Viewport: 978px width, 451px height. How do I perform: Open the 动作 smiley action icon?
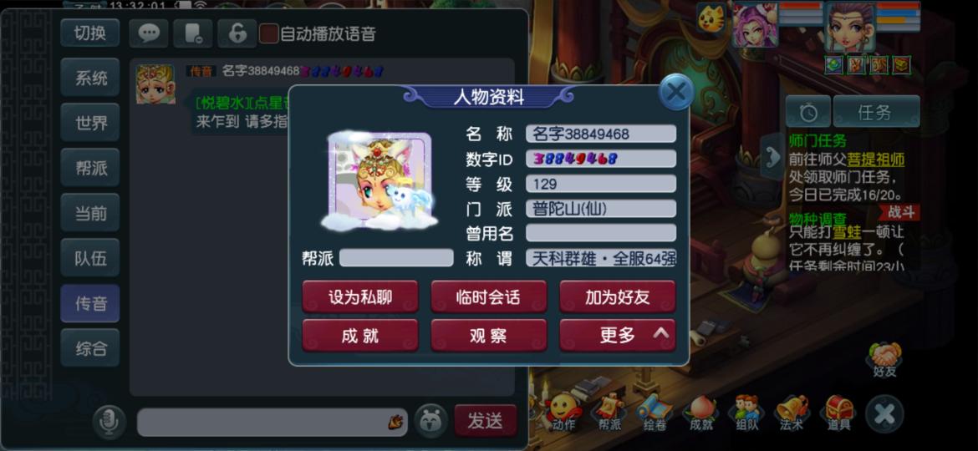[563, 413]
